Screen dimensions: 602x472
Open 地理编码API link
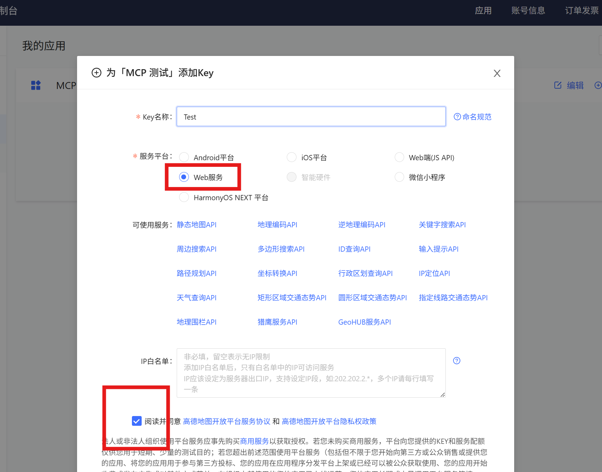coord(277,225)
